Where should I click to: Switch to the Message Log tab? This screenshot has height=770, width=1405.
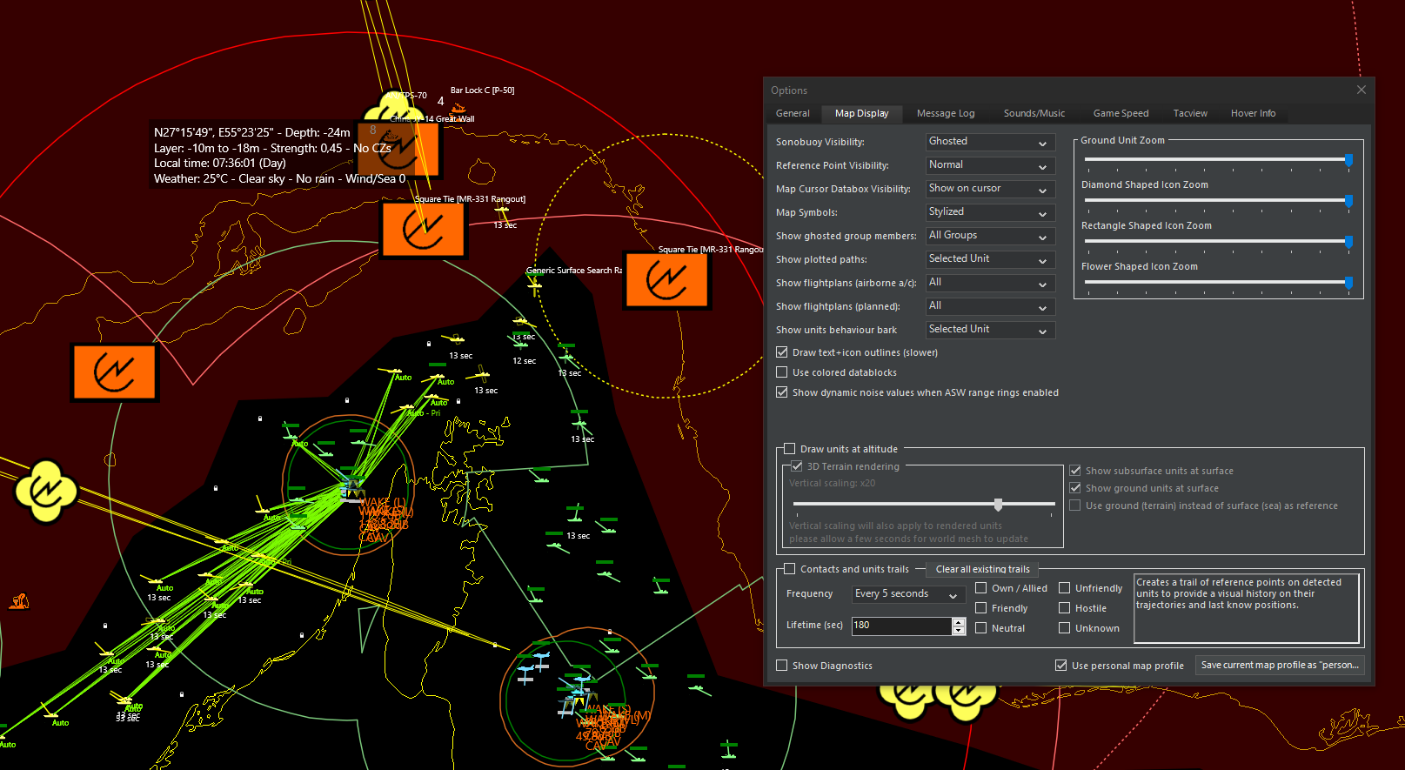click(x=946, y=113)
